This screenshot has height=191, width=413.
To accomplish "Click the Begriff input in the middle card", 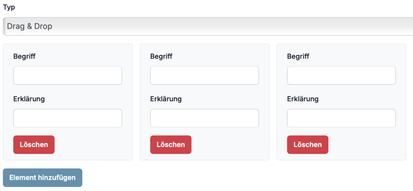I will point(204,76).
